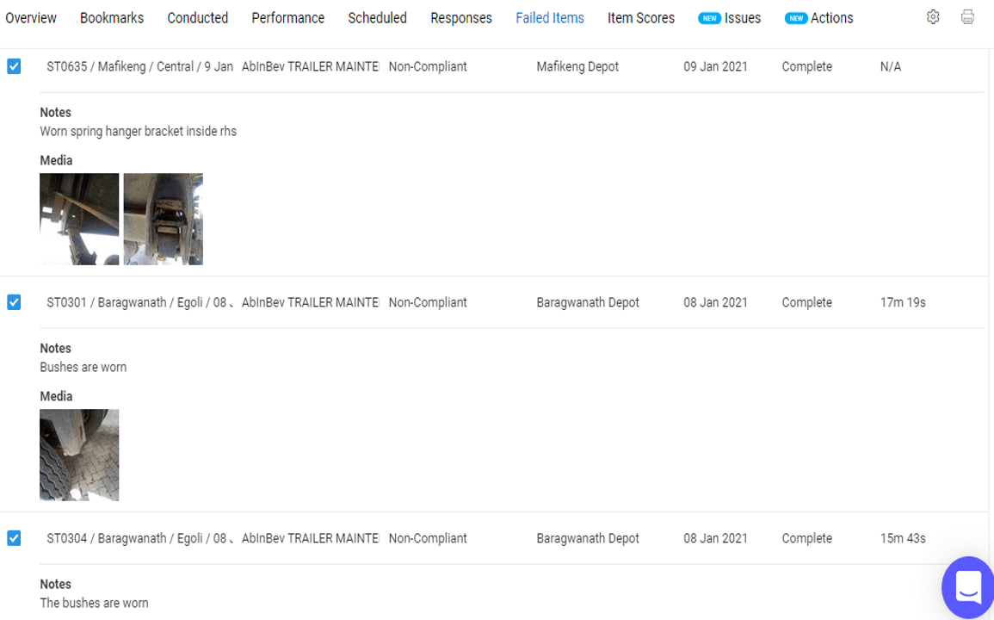
Task: Click the print icon
Action: click(967, 17)
